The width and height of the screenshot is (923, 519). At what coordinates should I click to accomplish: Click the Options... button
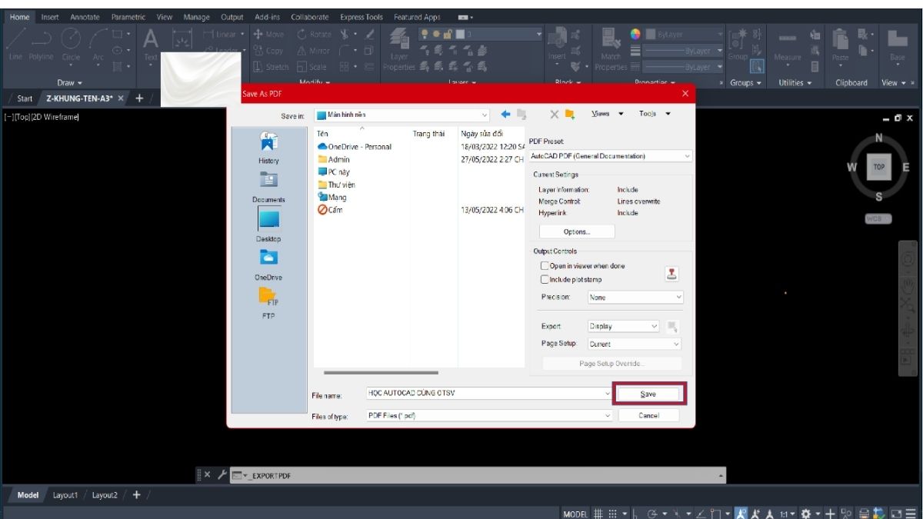[x=577, y=231]
